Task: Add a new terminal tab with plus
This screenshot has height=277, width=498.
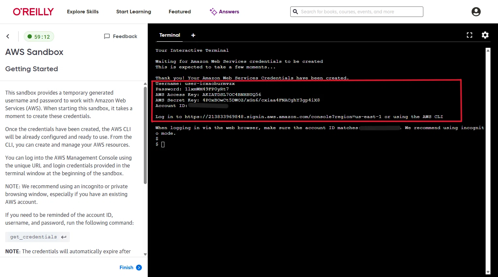Action: click(193, 35)
